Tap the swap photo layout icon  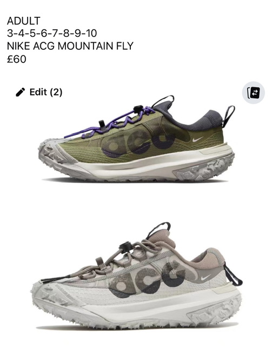(x=253, y=93)
